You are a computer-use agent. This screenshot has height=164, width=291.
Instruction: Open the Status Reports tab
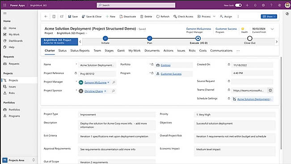click(80, 50)
